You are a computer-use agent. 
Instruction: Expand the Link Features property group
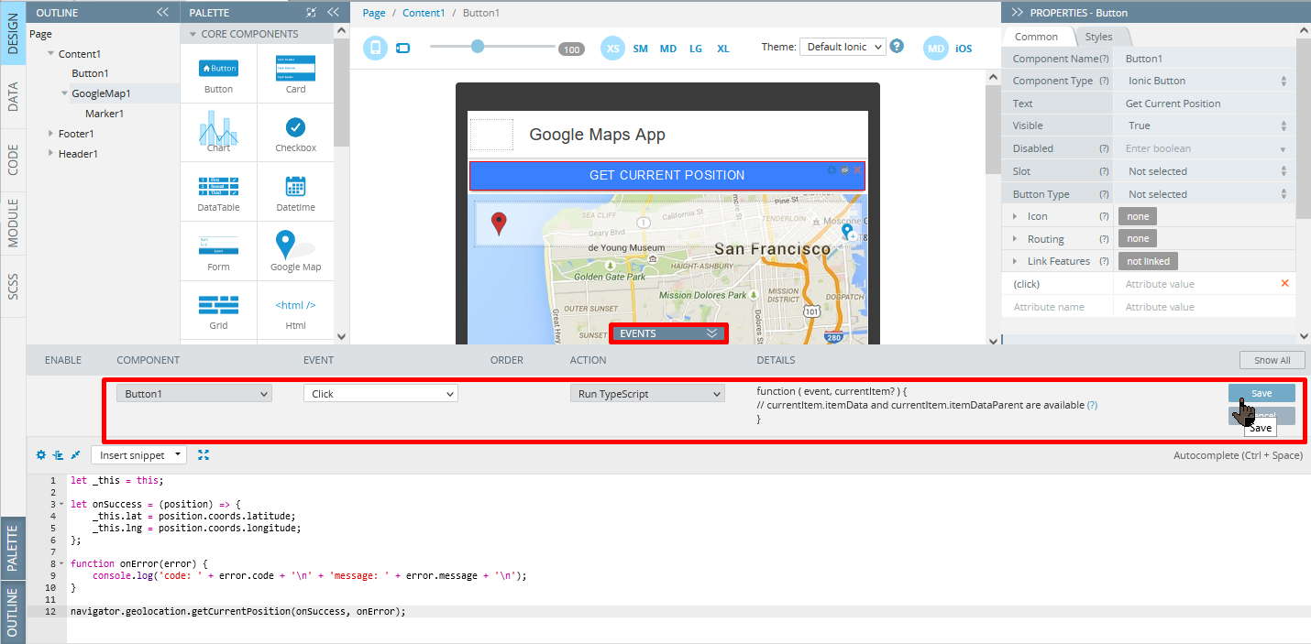1015,261
